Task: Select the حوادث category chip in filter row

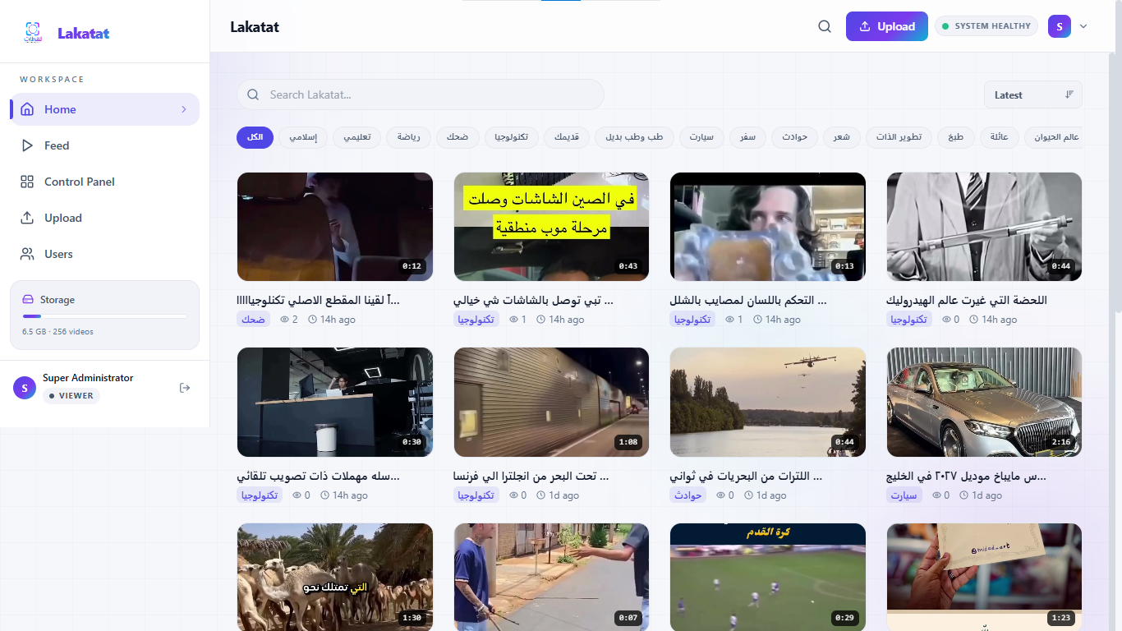Action: tap(795, 137)
